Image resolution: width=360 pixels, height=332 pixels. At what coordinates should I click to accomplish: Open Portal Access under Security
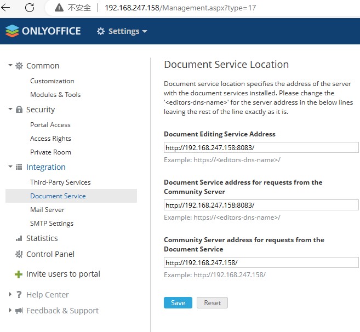click(x=50, y=125)
